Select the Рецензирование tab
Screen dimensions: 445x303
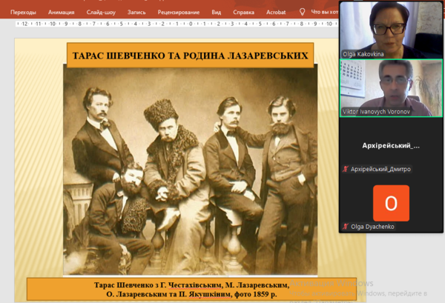(179, 12)
